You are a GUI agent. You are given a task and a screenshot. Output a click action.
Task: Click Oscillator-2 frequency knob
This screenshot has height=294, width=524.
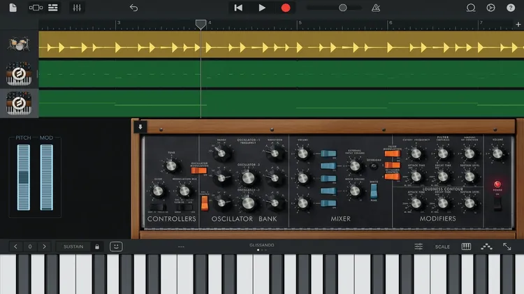[248, 178]
